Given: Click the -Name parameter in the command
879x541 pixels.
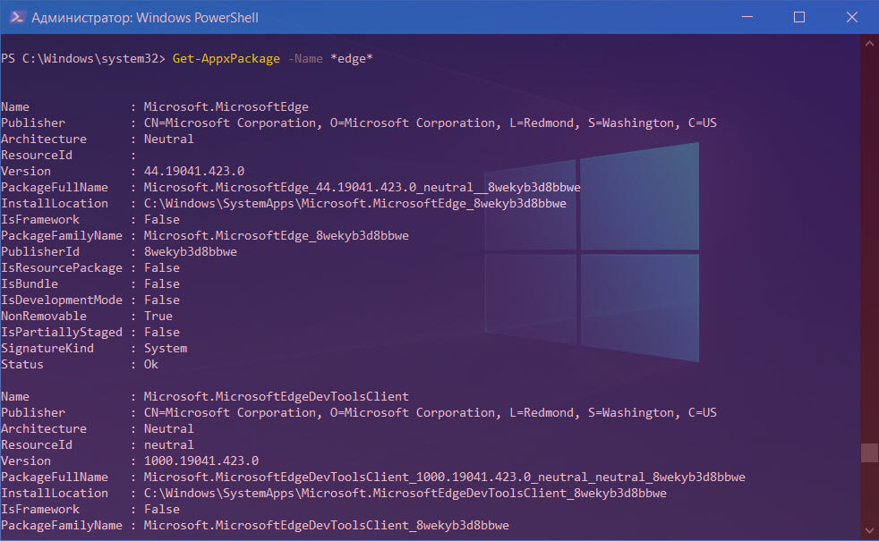Looking at the screenshot, I should tap(305, 59).
